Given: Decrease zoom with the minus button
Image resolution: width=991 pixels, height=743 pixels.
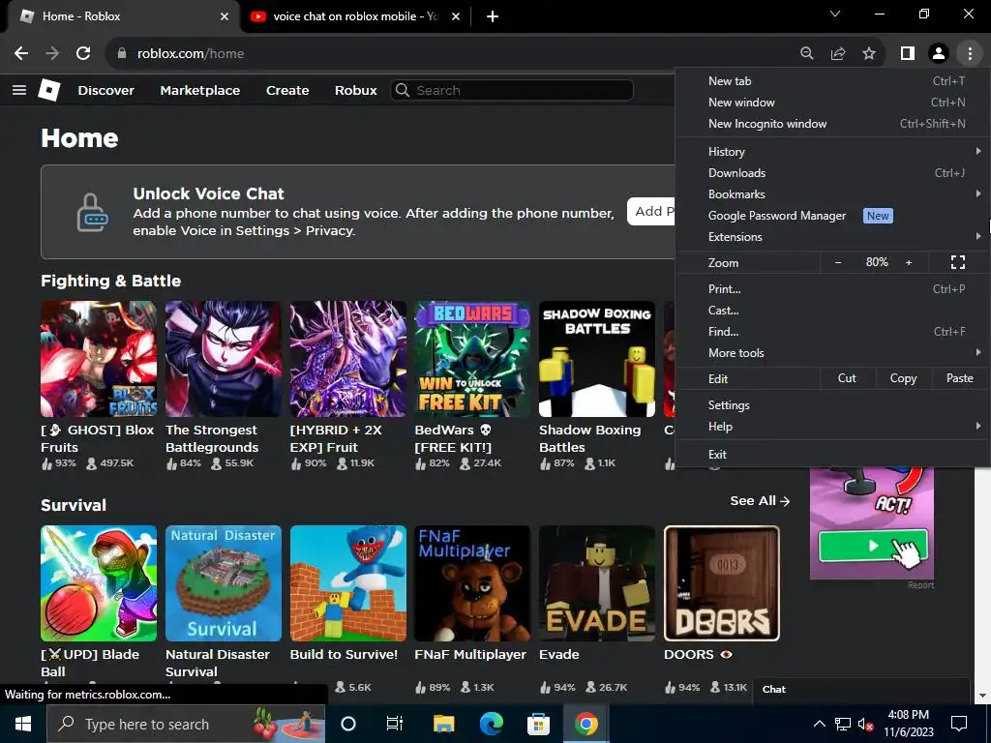Looking at the screenshot, I should [x=838, y=262].
